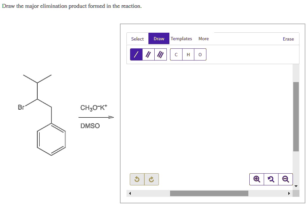Screen dimensions: 307x205
Task: Switch to the Select tab
Action: [137, 39]
